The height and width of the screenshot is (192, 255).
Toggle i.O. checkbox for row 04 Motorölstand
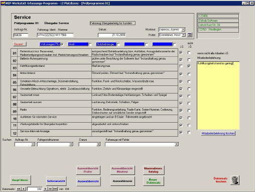pos(181,74)
